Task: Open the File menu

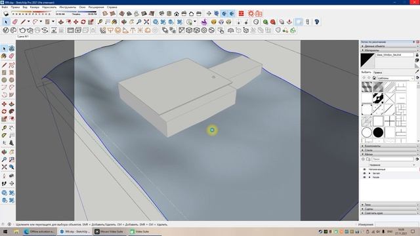Action: point(5,7)
